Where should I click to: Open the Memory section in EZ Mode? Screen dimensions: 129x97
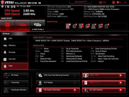[x=15, y=46]
